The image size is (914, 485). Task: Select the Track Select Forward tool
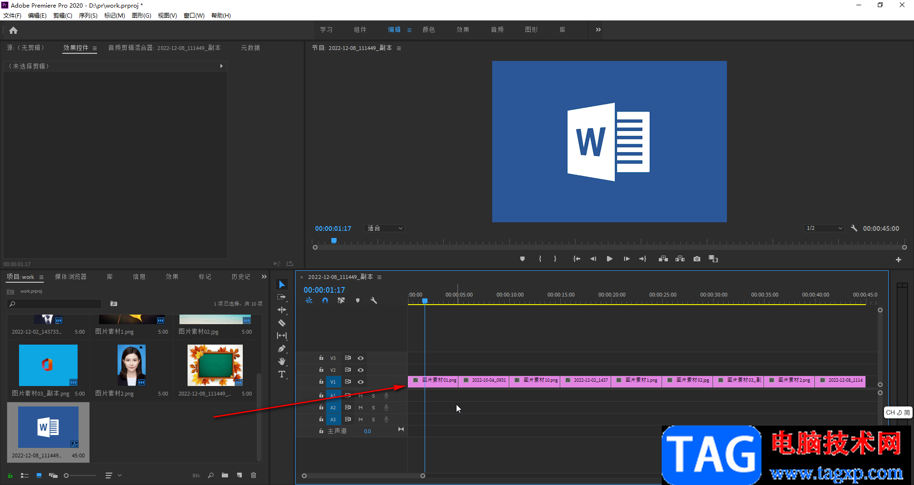pos(282,297)
